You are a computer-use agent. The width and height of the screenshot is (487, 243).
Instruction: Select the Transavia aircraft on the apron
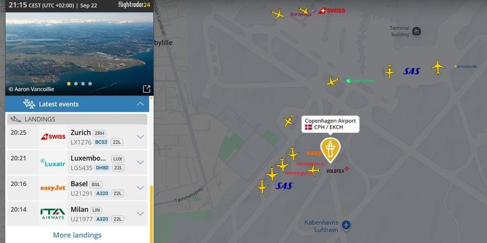tap(332, 81)
